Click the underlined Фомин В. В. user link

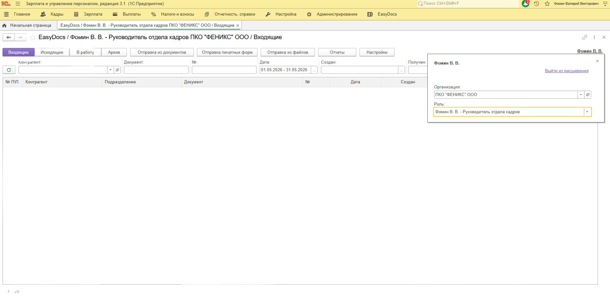point(590,51)
